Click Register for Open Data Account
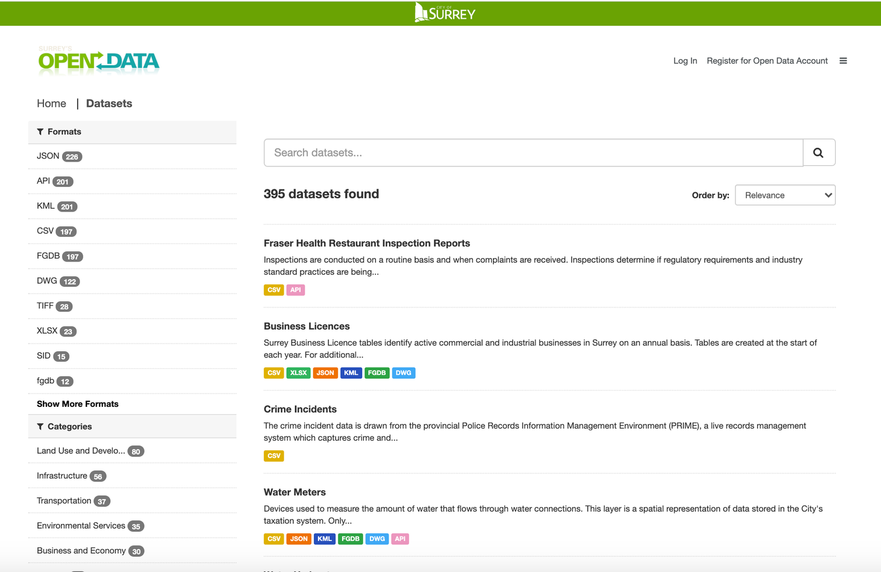 tap(767, 61)
